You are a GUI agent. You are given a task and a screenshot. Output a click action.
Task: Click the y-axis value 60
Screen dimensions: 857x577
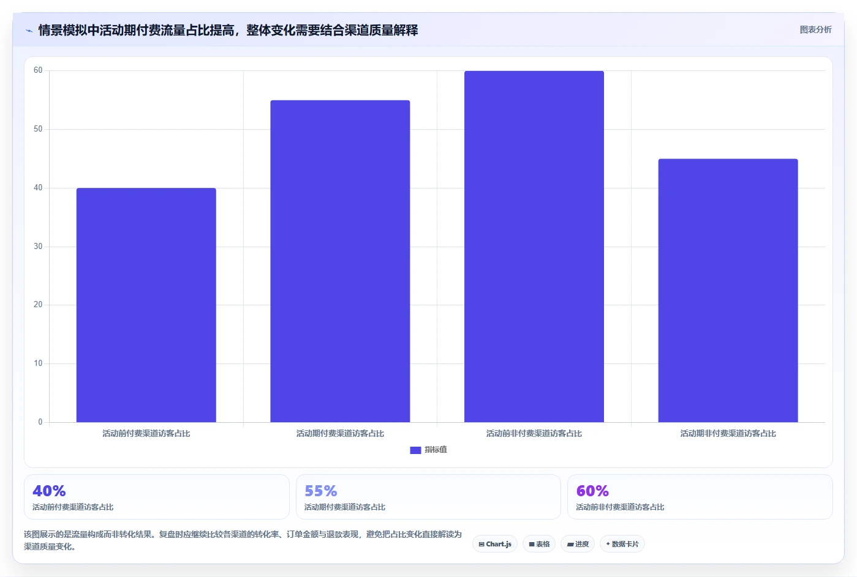click(38, 70)
